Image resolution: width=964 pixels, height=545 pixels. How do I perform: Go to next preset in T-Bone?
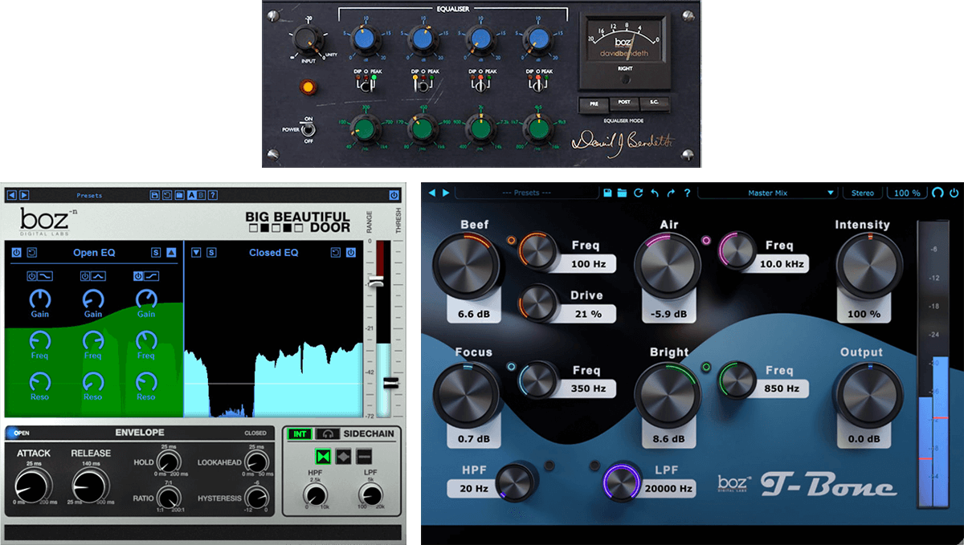[446, 193]
